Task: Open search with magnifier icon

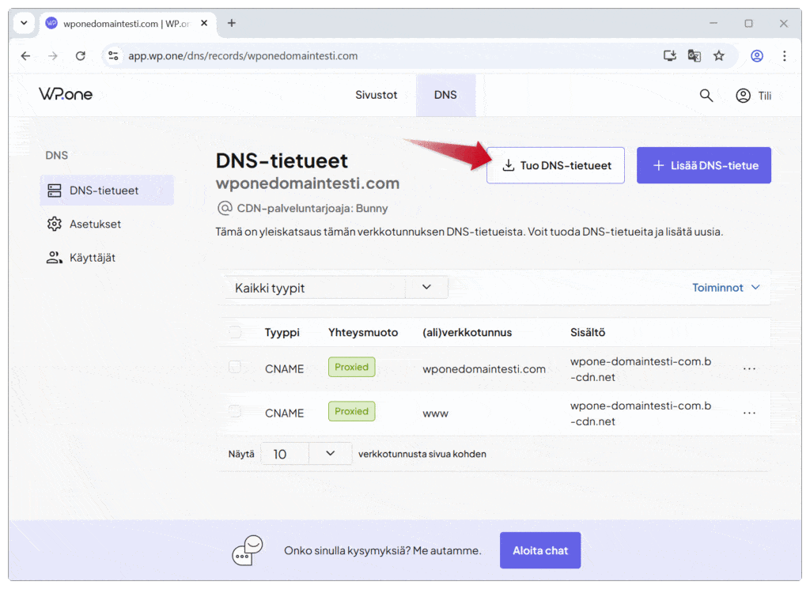Action: click(706, 96)
